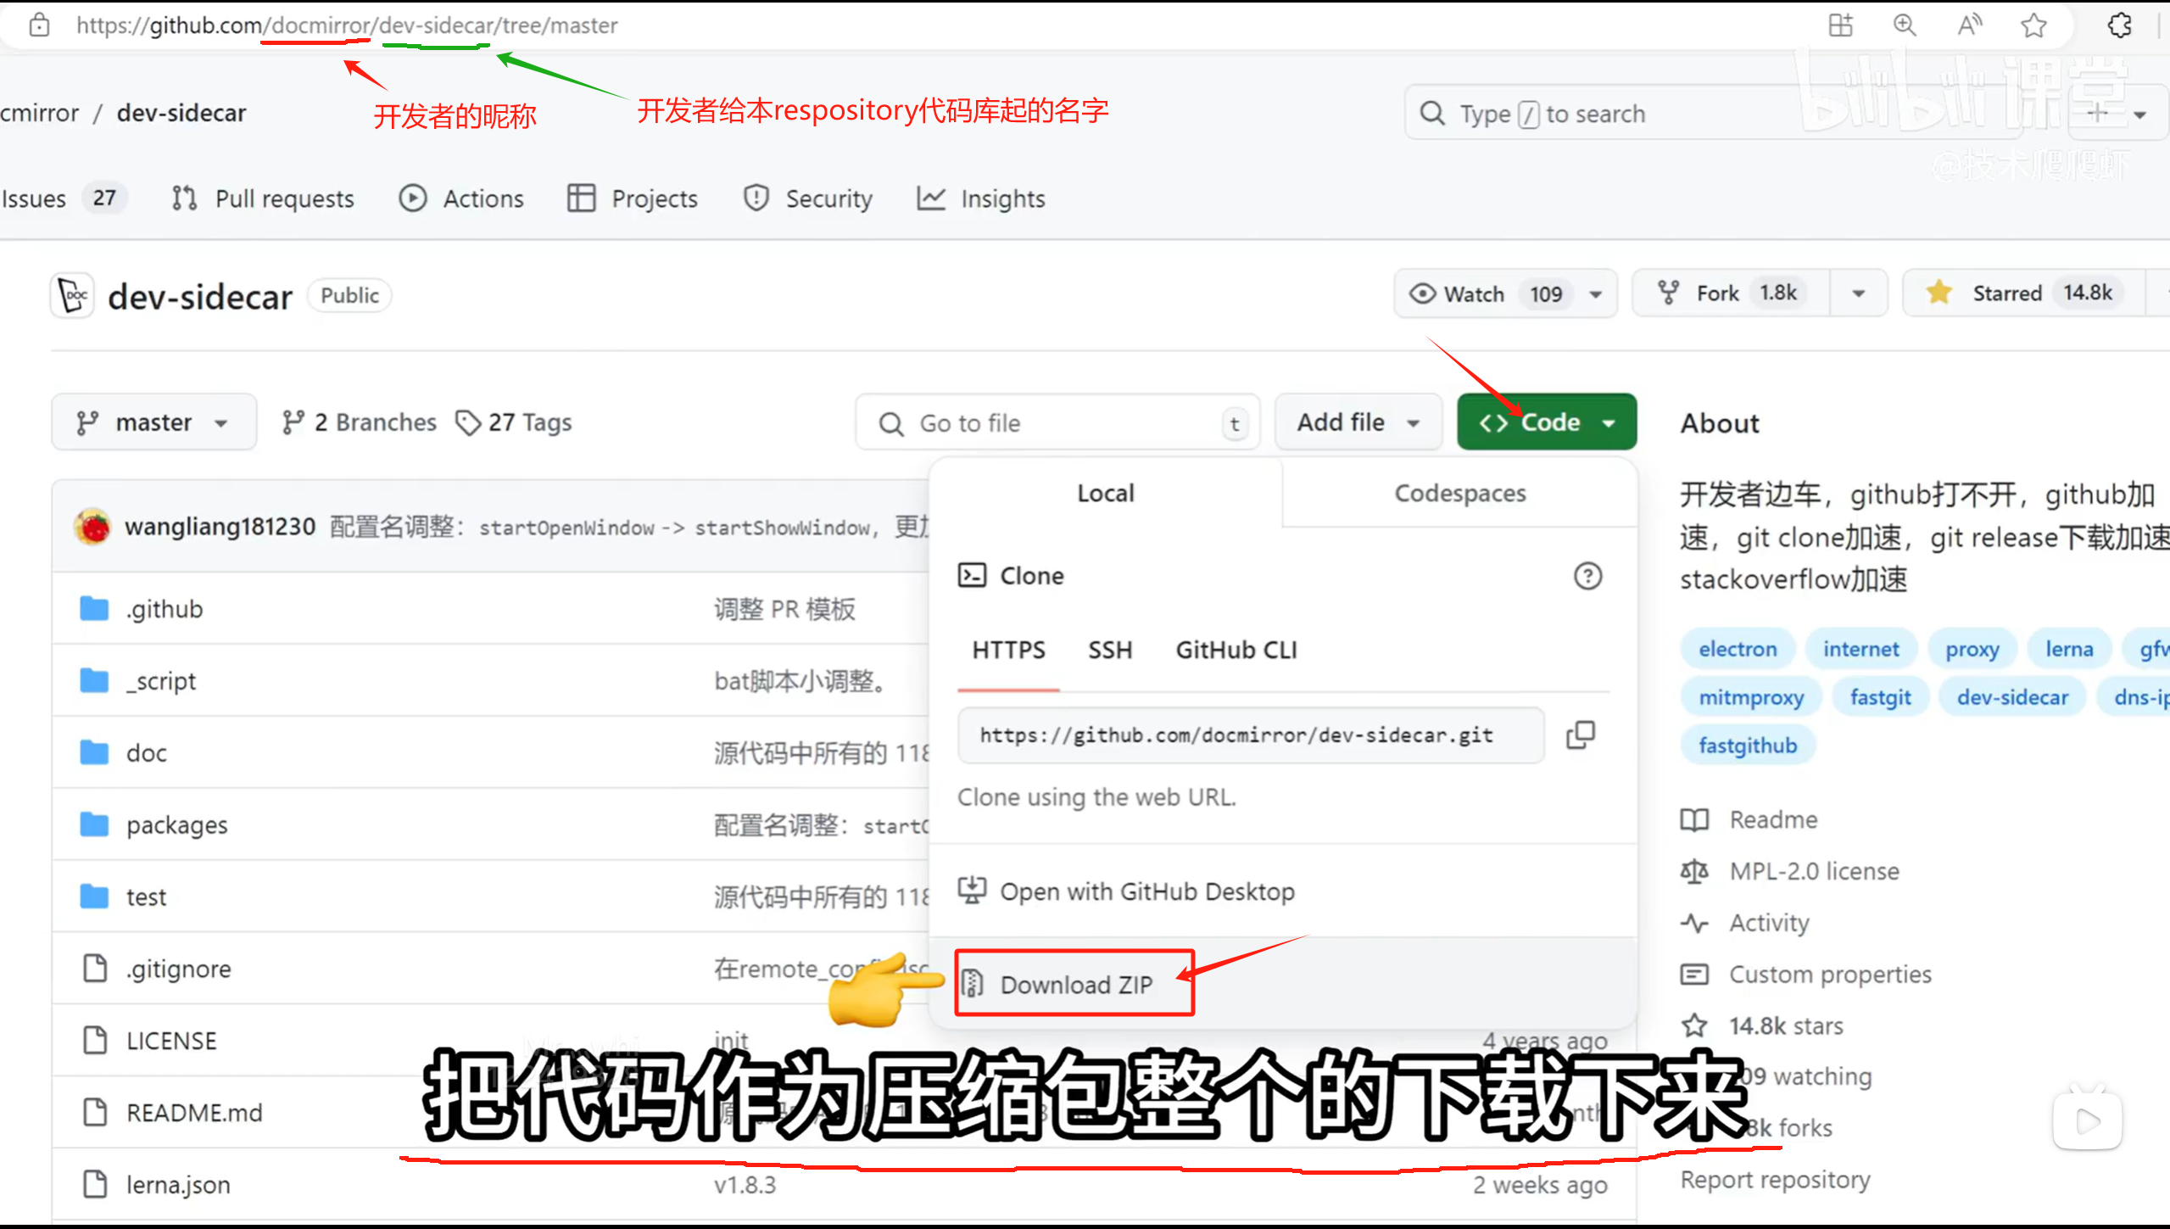Click the split screen browser icon
2170x1229 pixels.
point(1840,25)
